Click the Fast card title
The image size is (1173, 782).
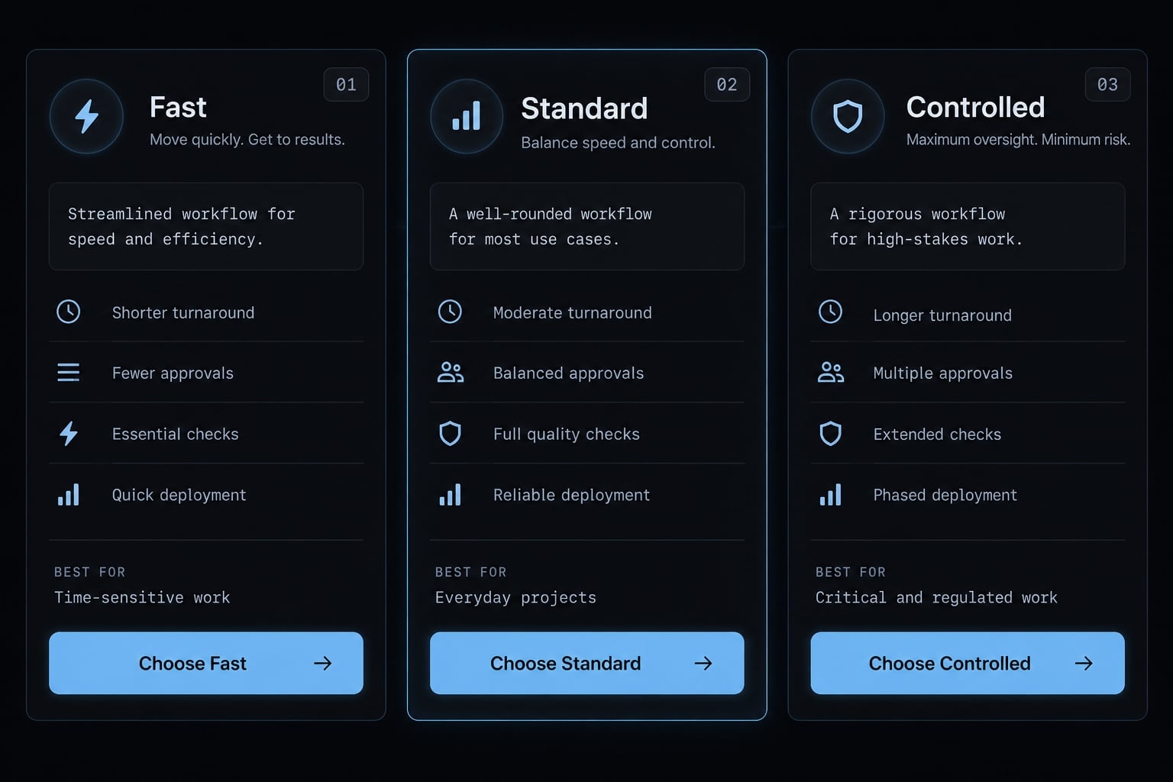coord(178,108)
